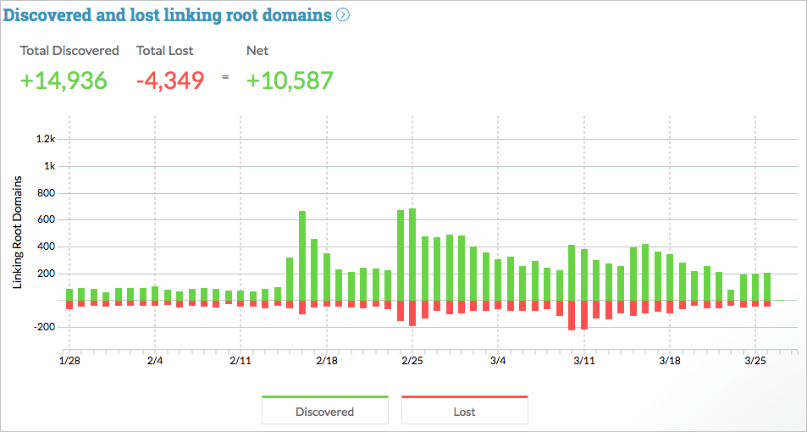
Task: Click the 1k y-axis label
Action: 49,166
